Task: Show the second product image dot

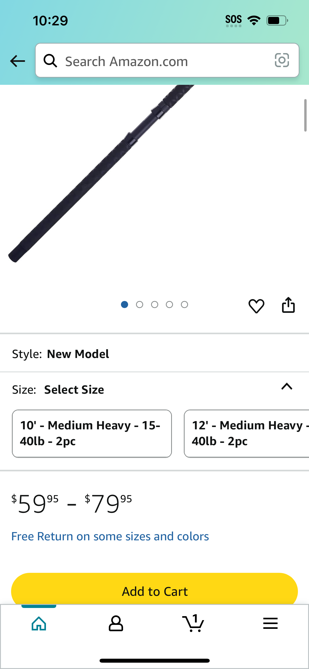Action: (139, 305)
